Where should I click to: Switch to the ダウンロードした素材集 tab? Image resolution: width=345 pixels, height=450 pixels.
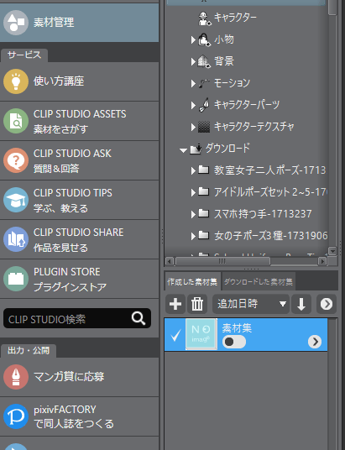[259, 282]
